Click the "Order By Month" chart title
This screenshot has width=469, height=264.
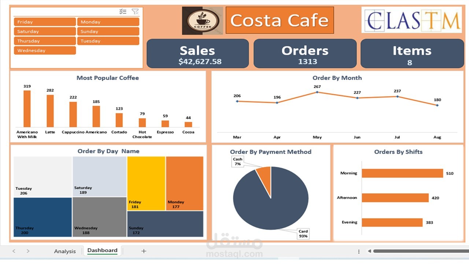click(337, 78)
